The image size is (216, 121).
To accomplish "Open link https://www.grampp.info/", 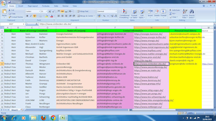I will 147,84.
